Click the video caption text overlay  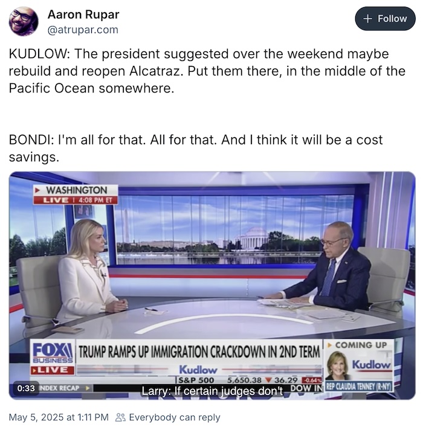[x=212, y=391]
